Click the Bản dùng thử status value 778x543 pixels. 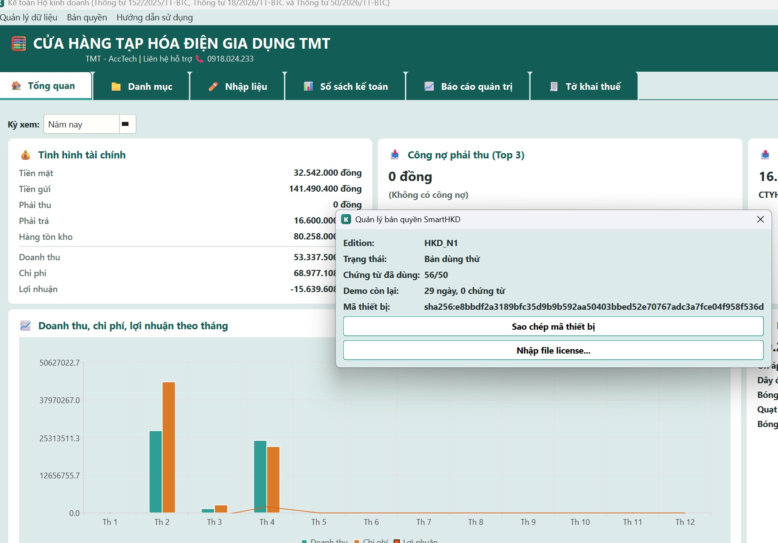point(452,259)
